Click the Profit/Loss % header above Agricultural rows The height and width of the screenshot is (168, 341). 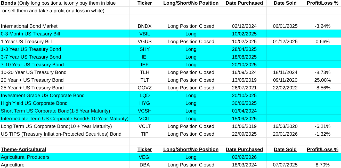coord(322,150)
